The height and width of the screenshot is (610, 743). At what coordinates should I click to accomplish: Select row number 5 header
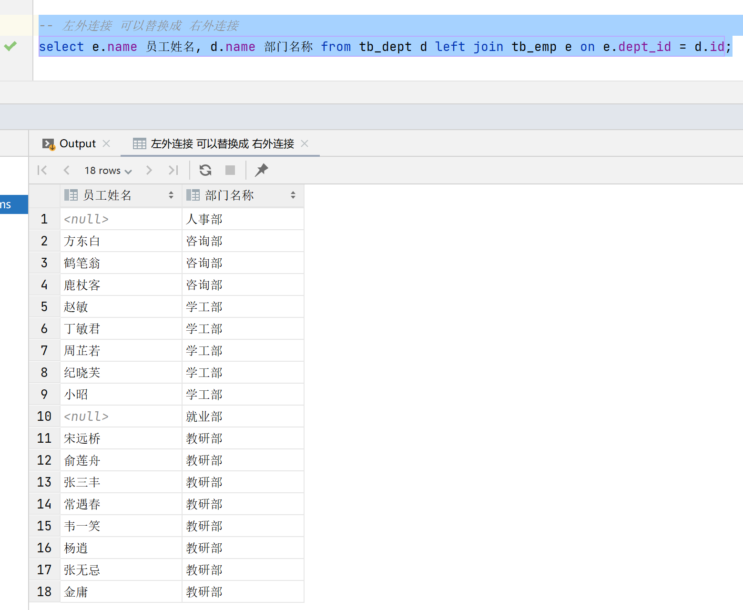click(44, 307)
